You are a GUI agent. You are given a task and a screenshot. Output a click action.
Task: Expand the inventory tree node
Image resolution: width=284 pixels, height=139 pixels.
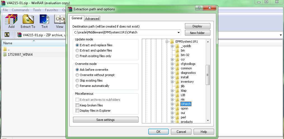click(x=172, y=82)
